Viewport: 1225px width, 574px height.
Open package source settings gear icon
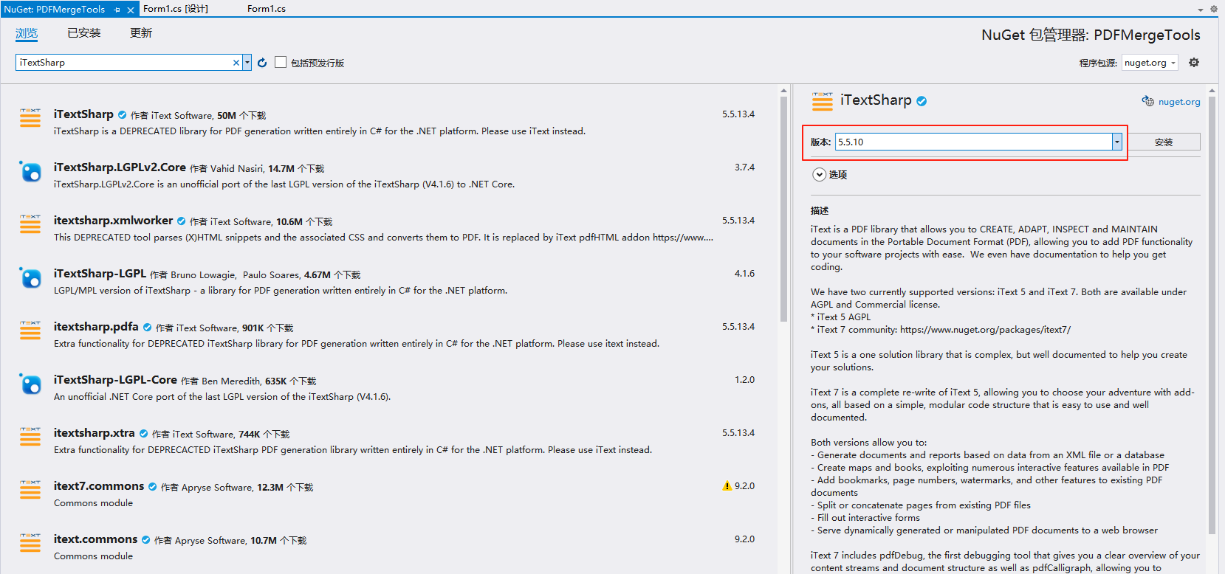(x=1194, y=63)
